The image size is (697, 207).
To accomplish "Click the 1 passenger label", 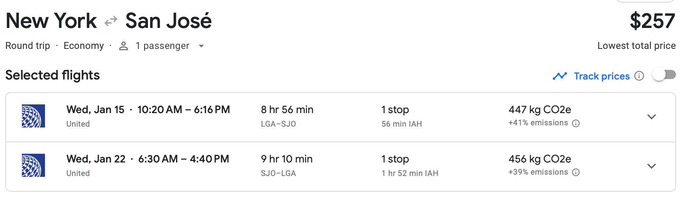I will tap(162, 46).
